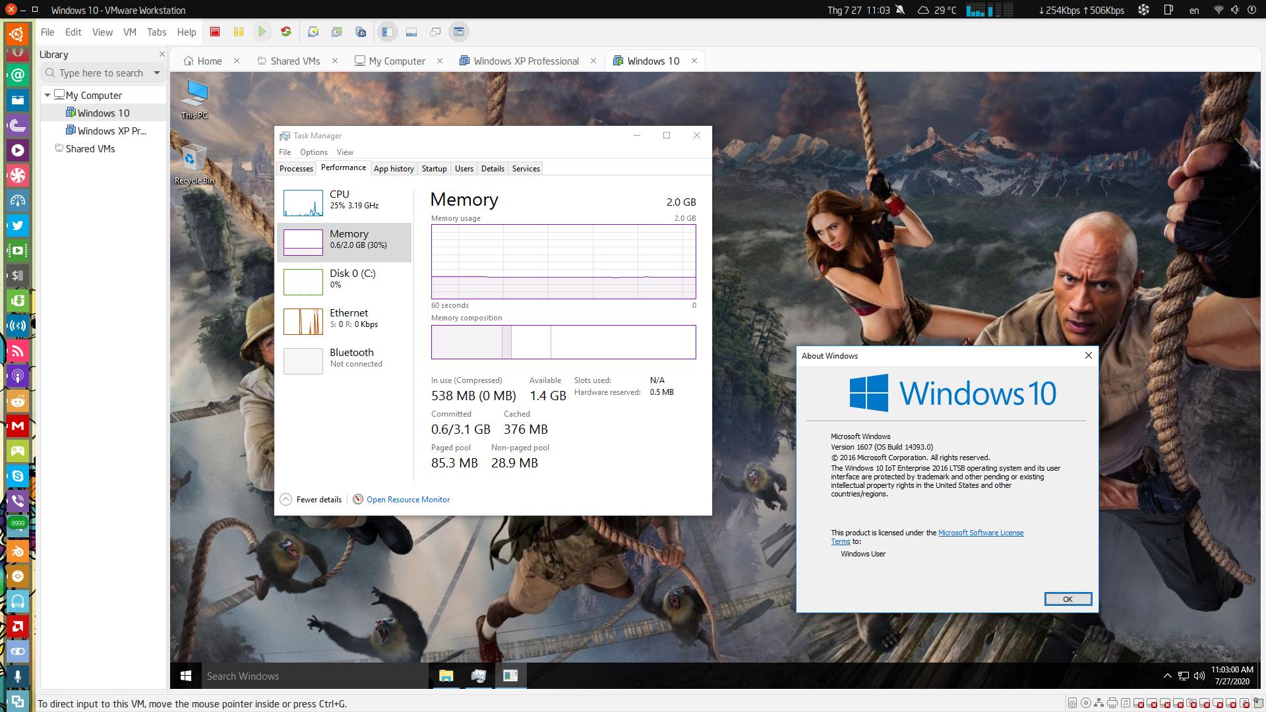
Task: Open the Windows Start menu
Action: 186,676
